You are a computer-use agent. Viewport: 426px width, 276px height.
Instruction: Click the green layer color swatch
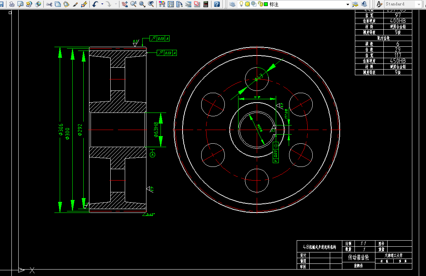[x=266, y=4]
